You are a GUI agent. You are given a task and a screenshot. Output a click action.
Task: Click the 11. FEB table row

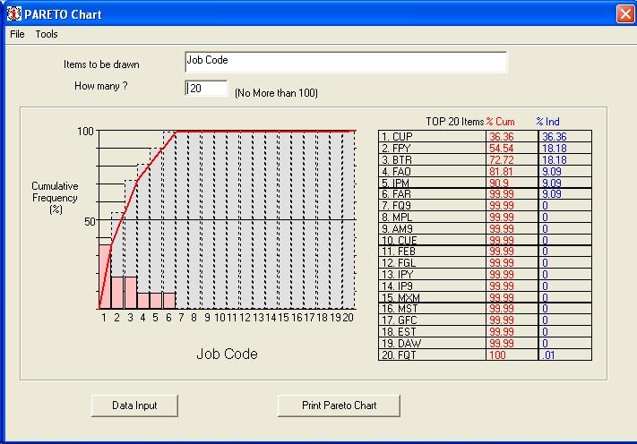click(x=485, y=252)
